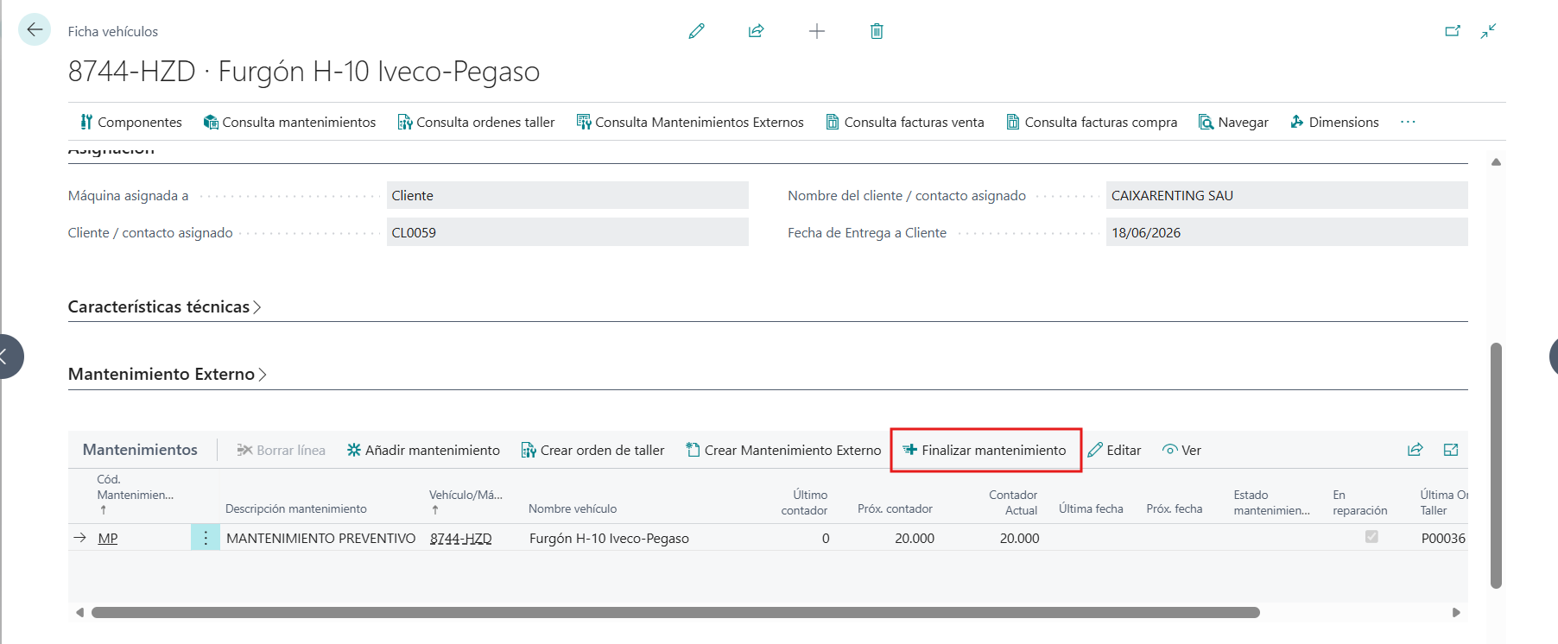The width and height of the screenshot is (1558, 644).
Task: Click Cliente / contacto asignado field CL0059
Action: 567,232
